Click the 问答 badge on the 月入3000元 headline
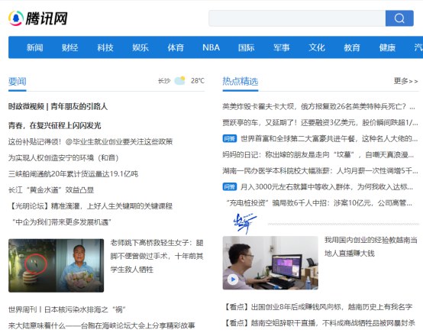Viewport: 423px width, 333px height. coord(230,186)
